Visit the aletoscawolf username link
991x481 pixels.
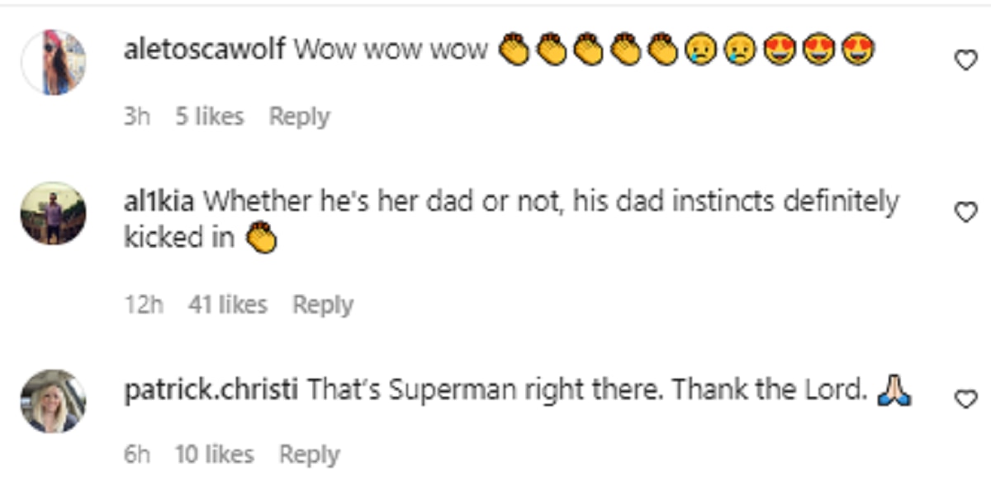[204, 50]
